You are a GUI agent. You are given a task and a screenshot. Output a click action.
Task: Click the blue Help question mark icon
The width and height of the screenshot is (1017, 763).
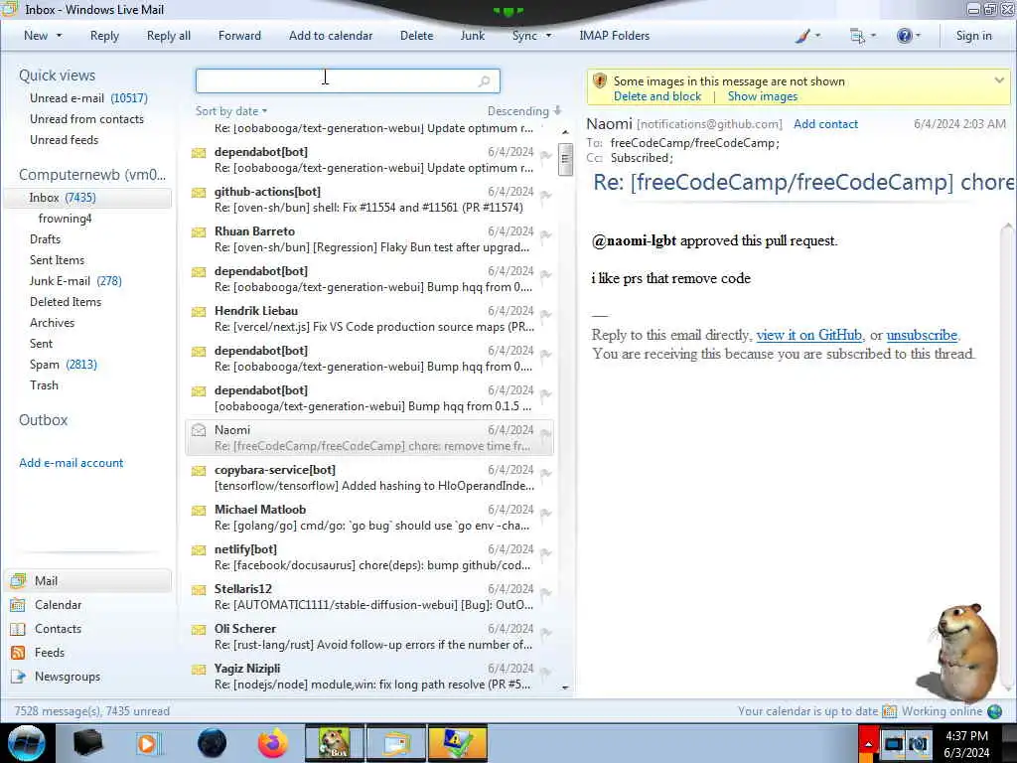(904, 36)
